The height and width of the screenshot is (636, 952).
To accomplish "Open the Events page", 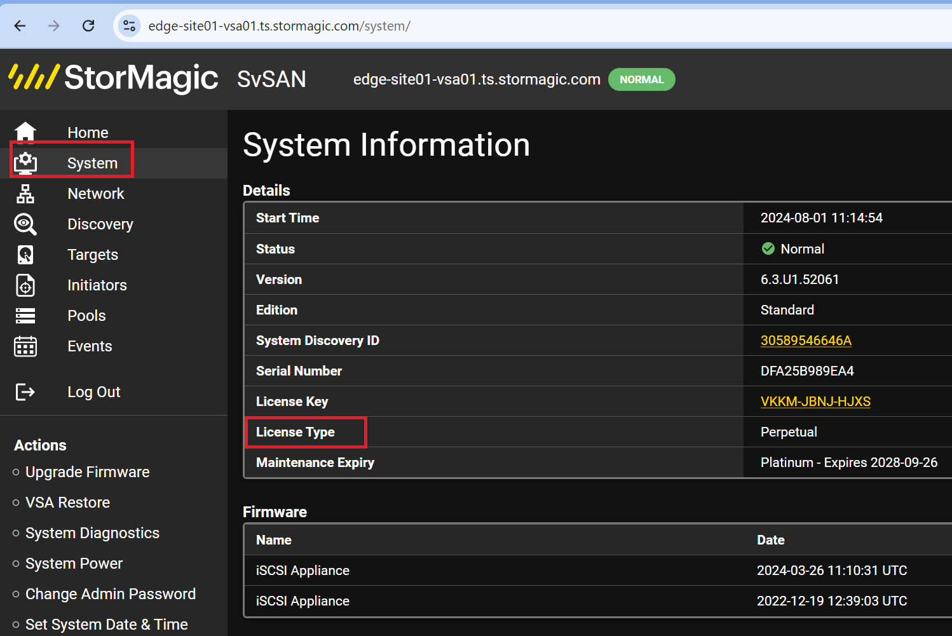I will pyautogui.click(x=90, y=346).
